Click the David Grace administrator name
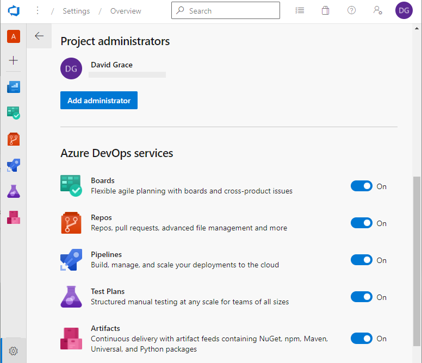This screenshot has height=363, width=422. coord(111,65)
